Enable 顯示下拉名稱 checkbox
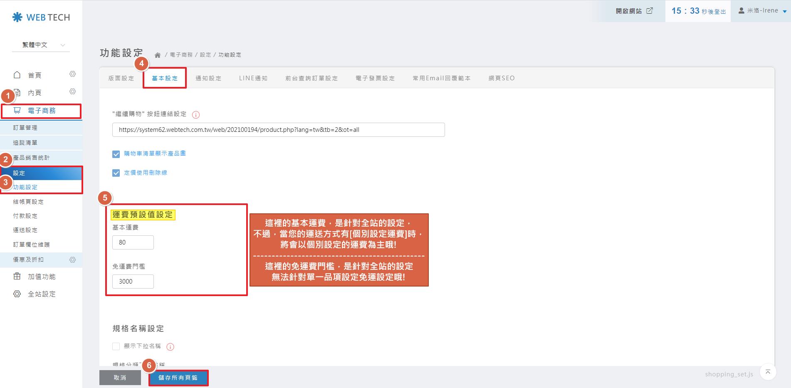791x388 pixels. [x=116, y=346]
